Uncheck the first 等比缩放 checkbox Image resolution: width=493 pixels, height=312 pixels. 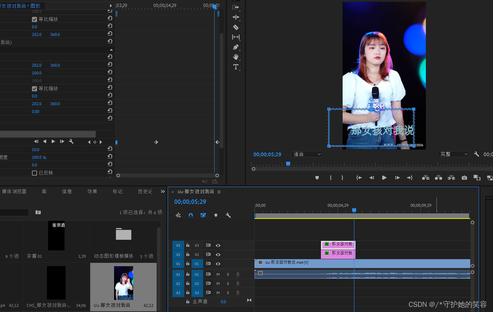point(34,19)
